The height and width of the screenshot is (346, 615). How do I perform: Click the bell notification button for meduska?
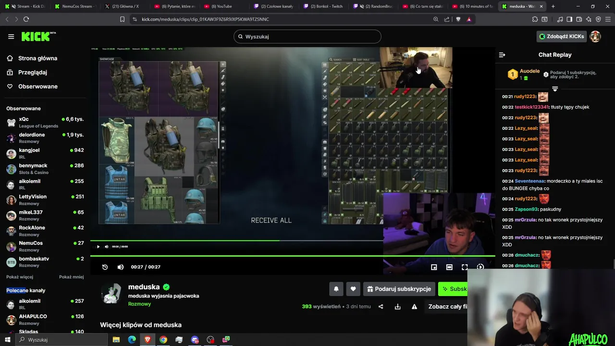click(x=336, y=289)
